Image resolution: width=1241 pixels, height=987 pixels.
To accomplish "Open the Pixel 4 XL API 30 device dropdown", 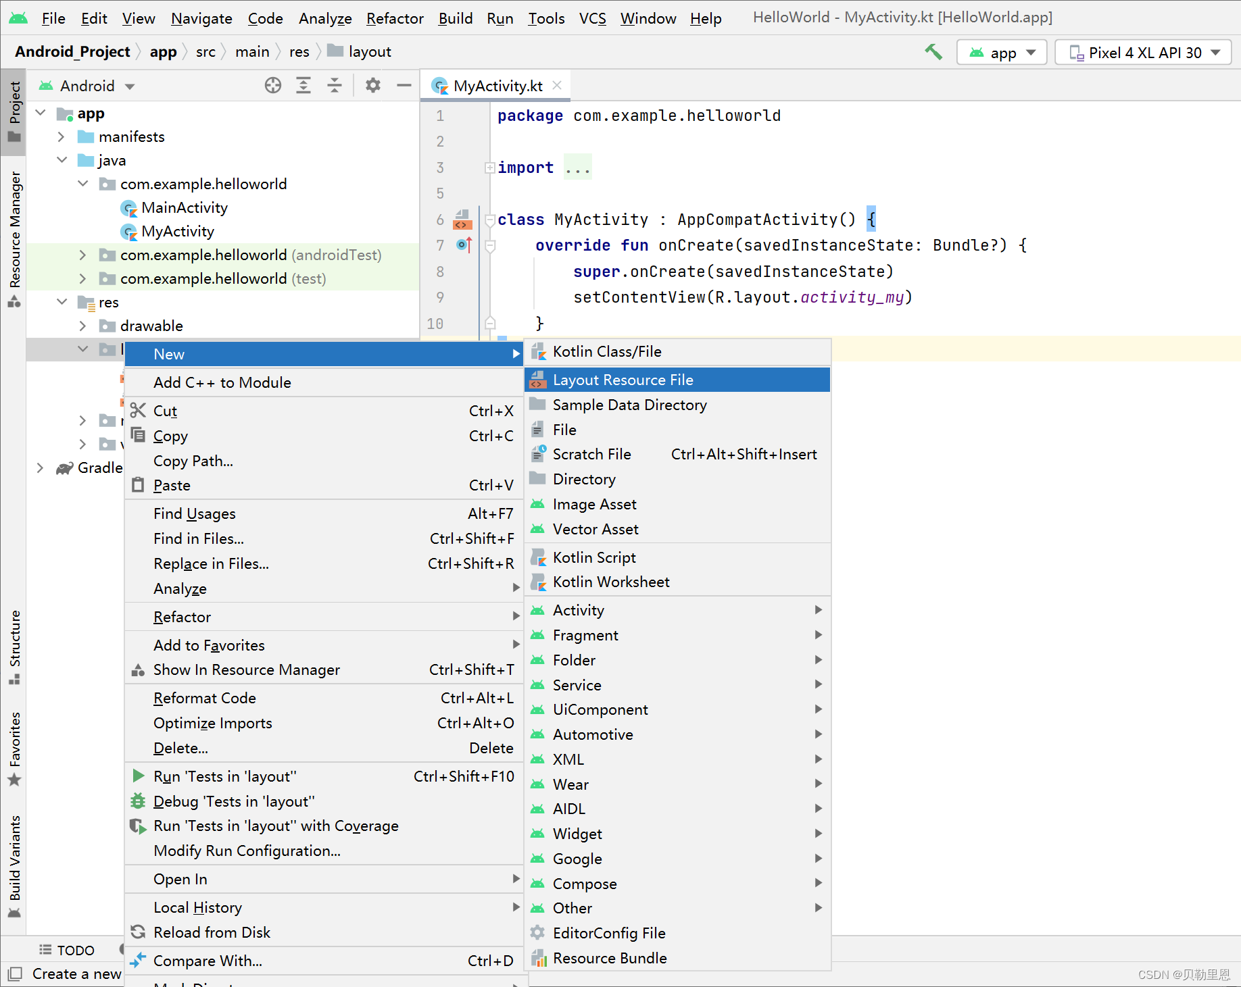I will [1144, 53].
